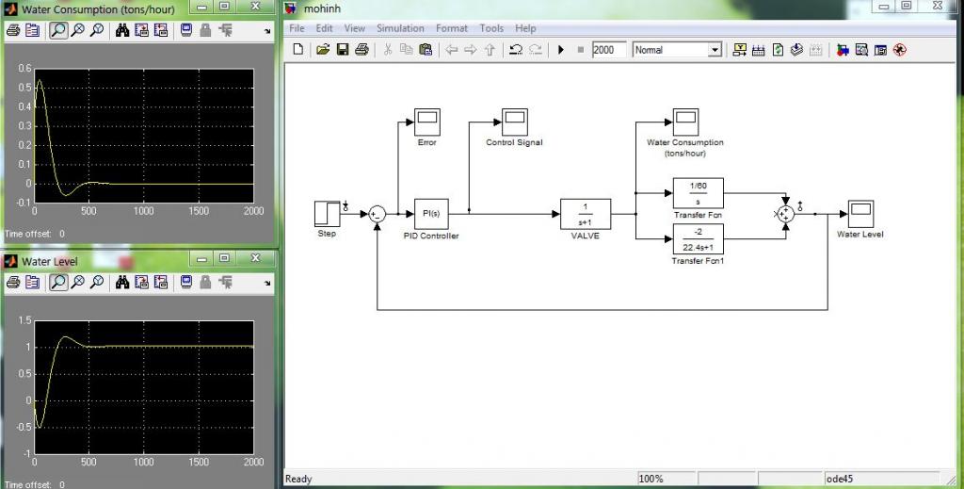Open a model file from toolbar
Image resolution: width=964 pixels, height=489 pixels.
(323, 50)
